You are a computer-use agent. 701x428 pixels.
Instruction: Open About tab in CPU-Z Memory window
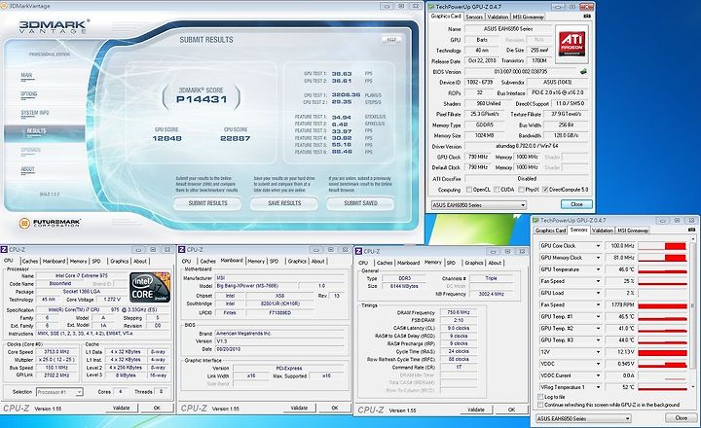pos(495,264)
